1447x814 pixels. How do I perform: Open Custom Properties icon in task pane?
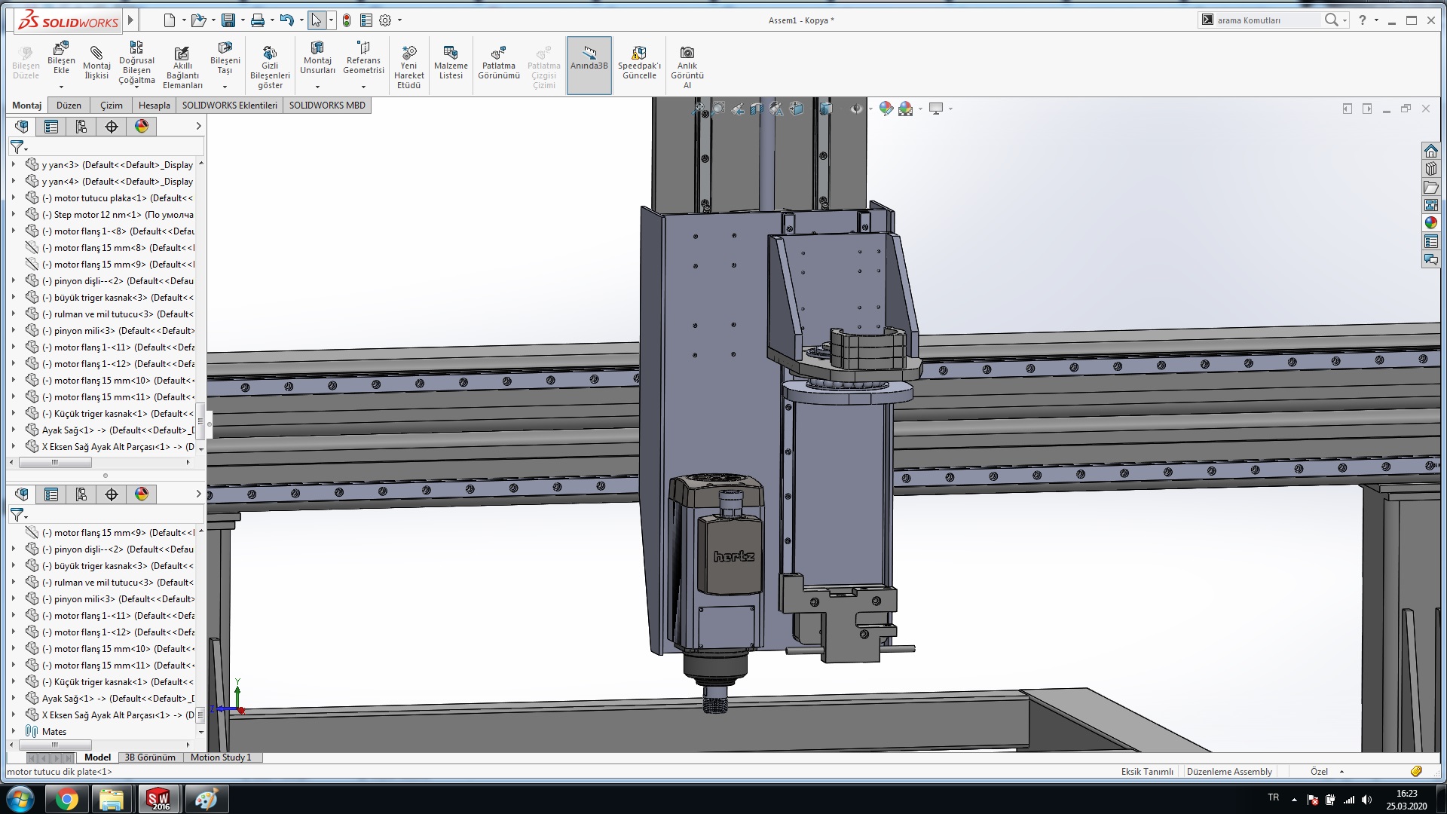1430,241
